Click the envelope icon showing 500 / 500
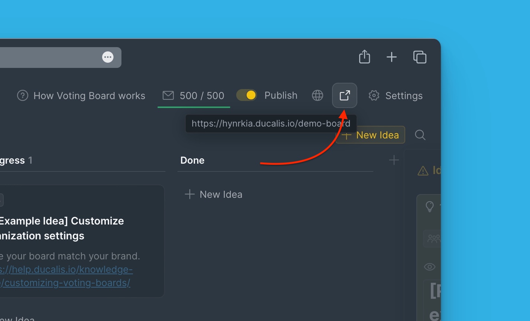This screenshot has height=321, width=530. point(168,95)
